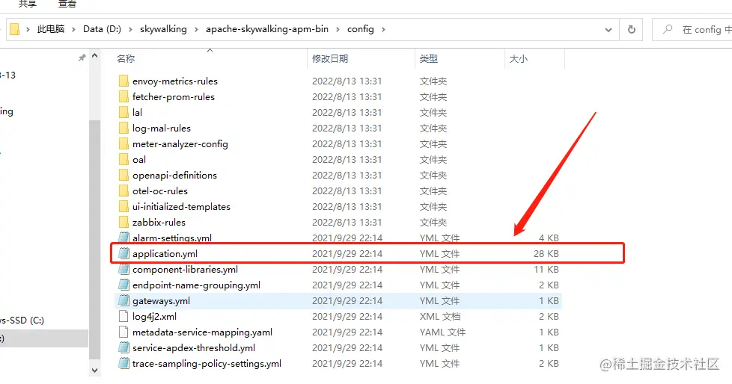Go to Data (D:) in breadcrumb
Screen dimensions: 732x384
102,29
